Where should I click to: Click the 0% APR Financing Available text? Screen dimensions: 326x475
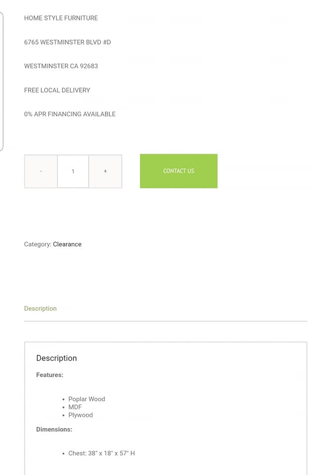(70, 114)
